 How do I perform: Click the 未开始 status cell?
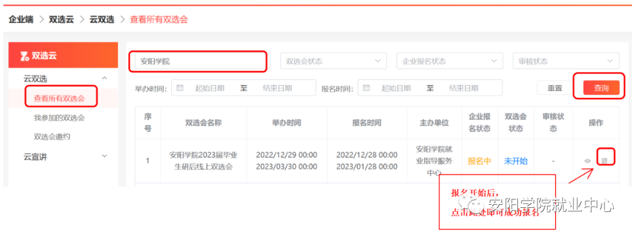pos(516,161)
